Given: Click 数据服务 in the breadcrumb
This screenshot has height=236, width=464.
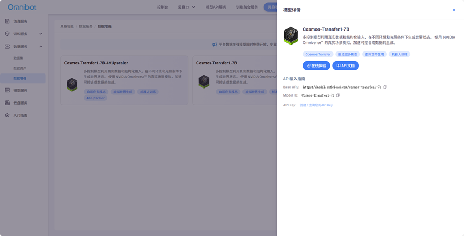Looking at the screenshot, I should 85,26.
